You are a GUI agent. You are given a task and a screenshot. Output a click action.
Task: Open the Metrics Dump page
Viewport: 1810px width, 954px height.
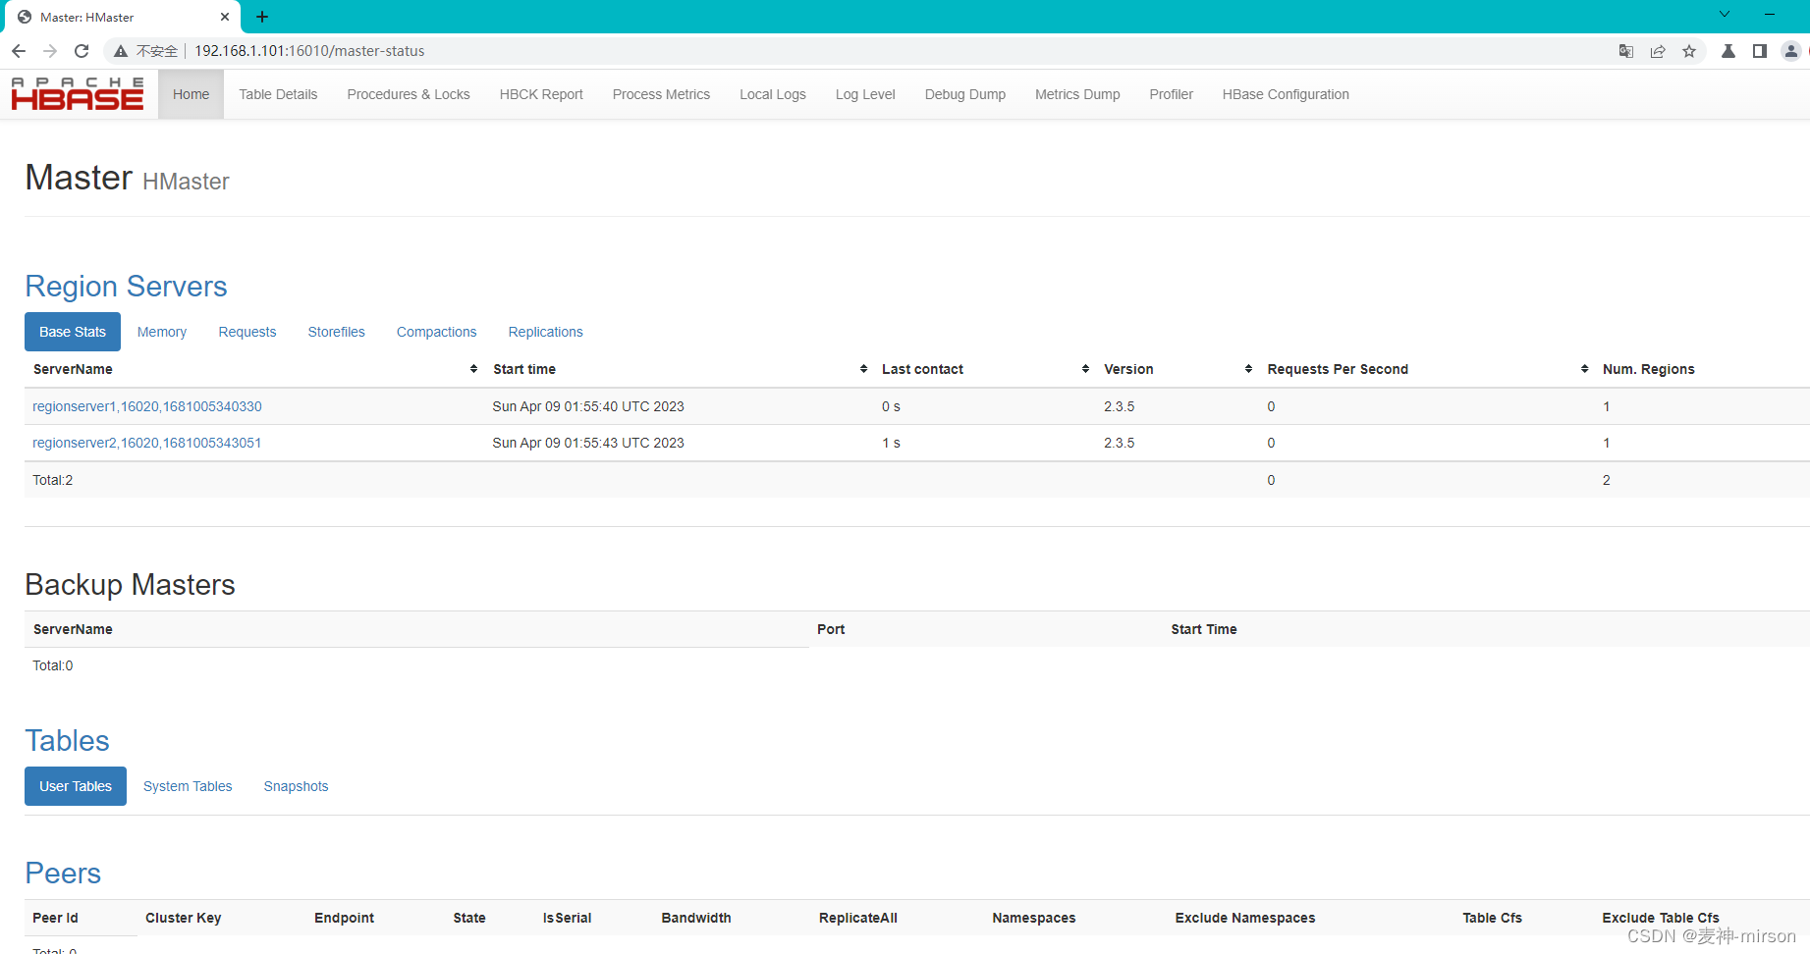1077,94
